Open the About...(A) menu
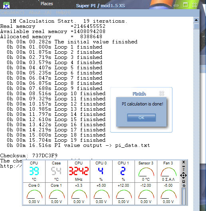This screenshot has width=206, height=211. tap(40, 12)
